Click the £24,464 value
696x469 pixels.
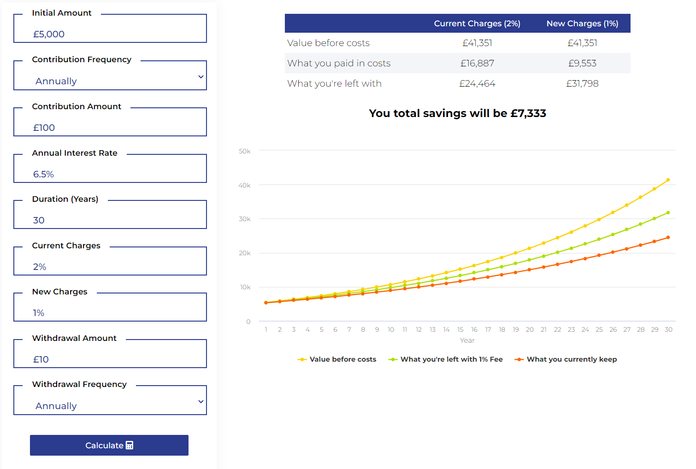[477, 83]
